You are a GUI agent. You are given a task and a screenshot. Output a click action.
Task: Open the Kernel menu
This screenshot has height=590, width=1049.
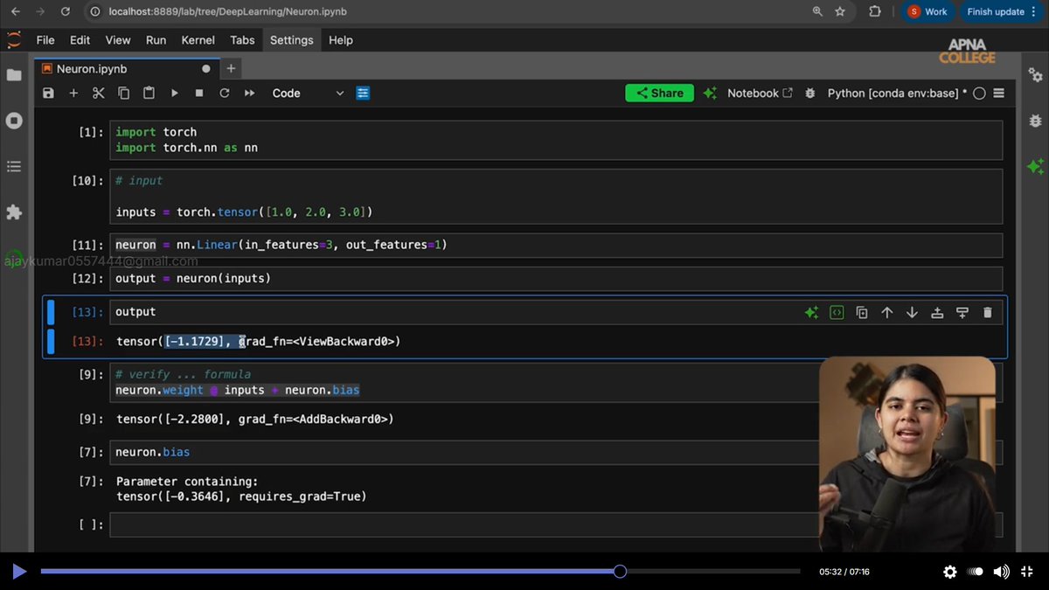198,40
